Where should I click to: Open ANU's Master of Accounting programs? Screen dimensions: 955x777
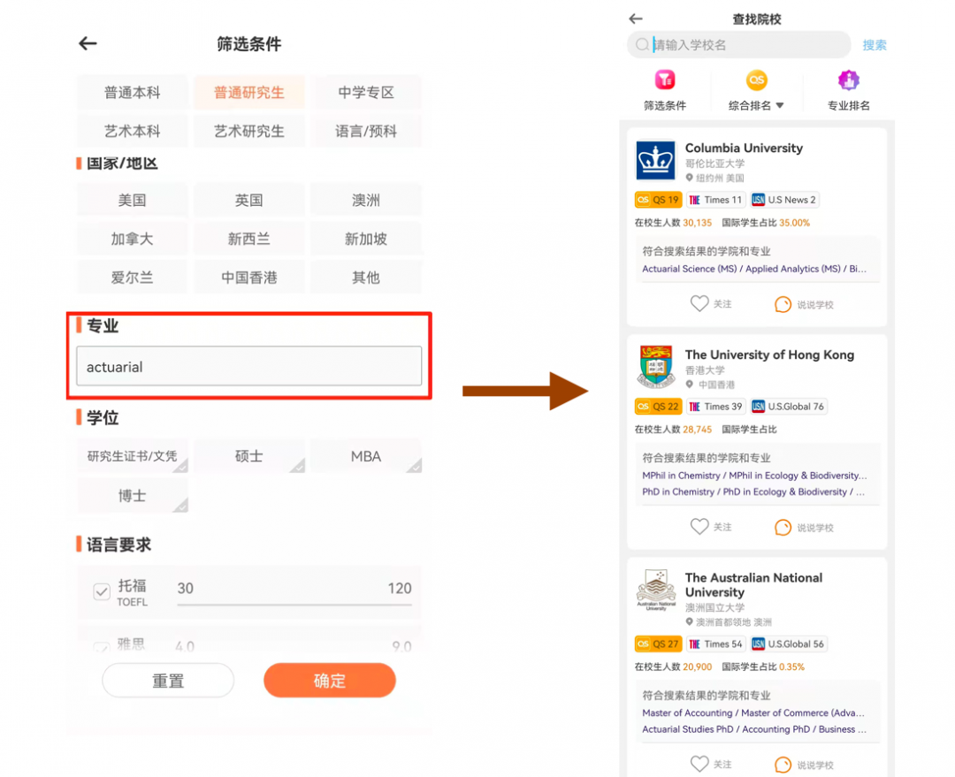[687, 712]
